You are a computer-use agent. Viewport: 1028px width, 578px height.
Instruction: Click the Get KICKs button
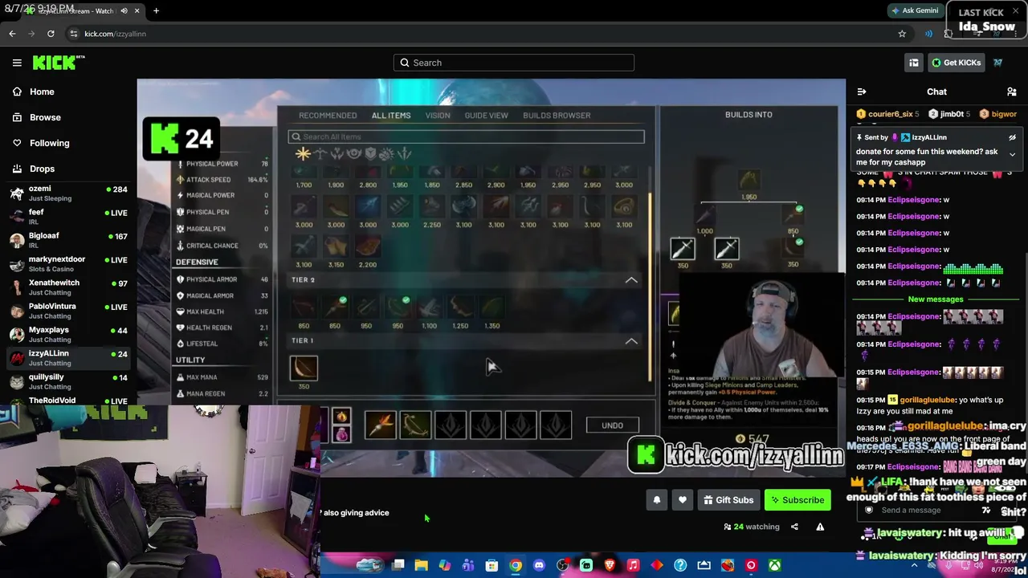955,63
